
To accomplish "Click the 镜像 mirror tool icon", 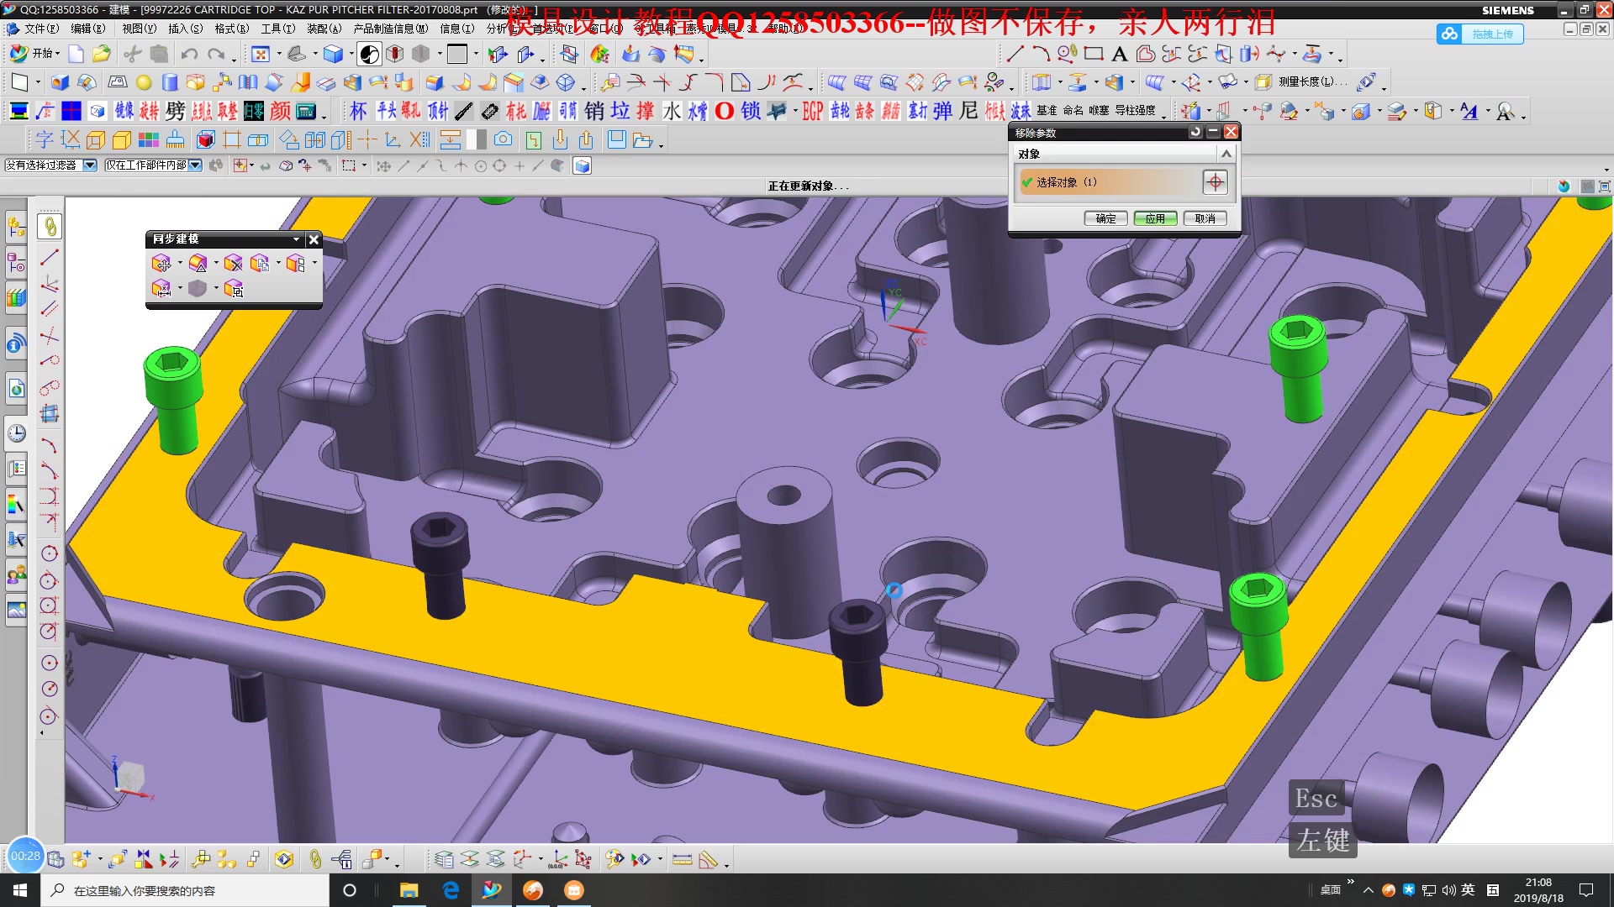I will click(x=124, y=111).
